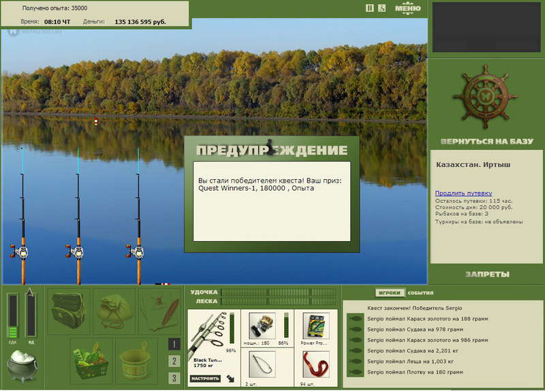Click the ЕДА food level bar
Viewport: 545px width, 391px height.
point(12,315)
